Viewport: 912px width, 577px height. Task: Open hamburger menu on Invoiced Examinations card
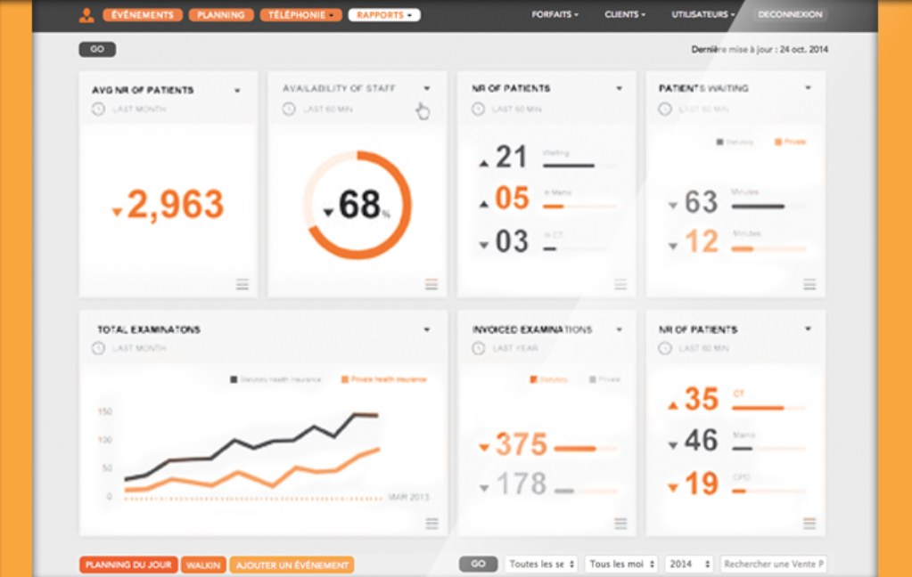[x=620, y=524]
